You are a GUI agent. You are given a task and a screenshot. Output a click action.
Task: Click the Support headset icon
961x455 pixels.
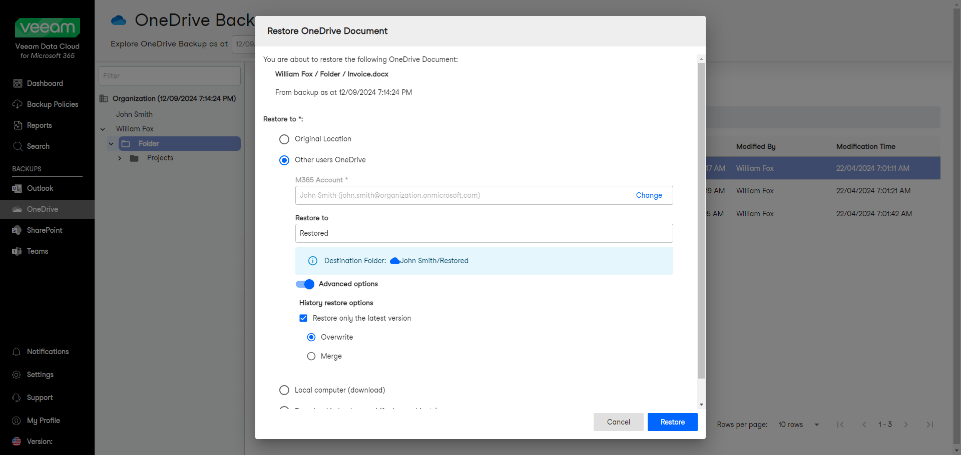pos(17,398)
